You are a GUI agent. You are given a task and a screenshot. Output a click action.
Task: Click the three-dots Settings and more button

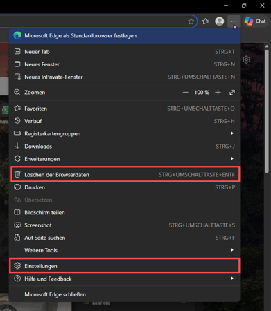coord(234,21)
